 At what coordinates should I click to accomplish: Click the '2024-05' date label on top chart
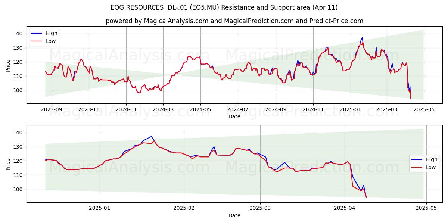(200, 110)
